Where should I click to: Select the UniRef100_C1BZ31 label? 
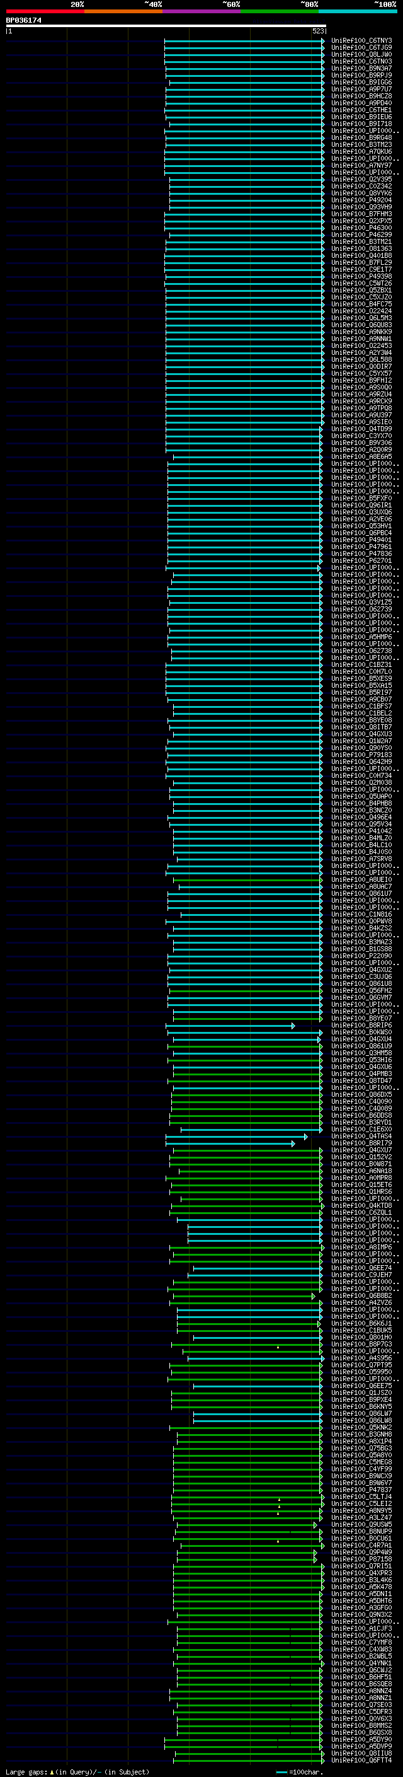click(x=361, y=665)
